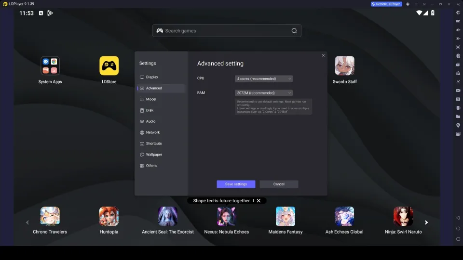
Task: Click the battery status icon
Action: click(x=433, y=13)
